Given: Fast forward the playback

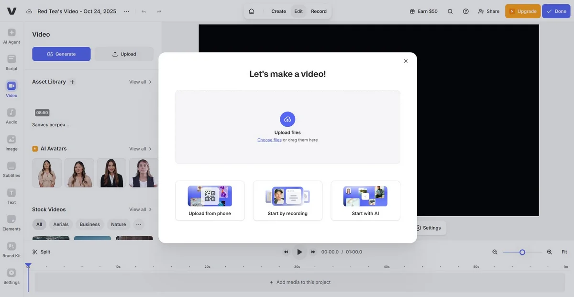Looking at the screenshot, I should [313, 252].
